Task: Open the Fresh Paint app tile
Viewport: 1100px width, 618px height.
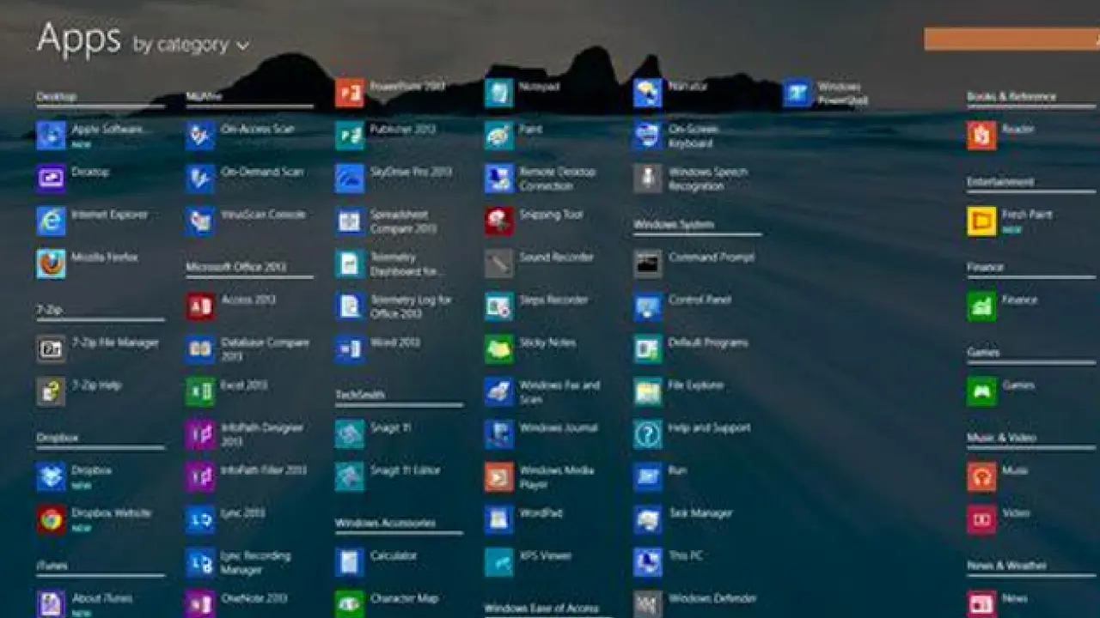Action: pos(981,221)
